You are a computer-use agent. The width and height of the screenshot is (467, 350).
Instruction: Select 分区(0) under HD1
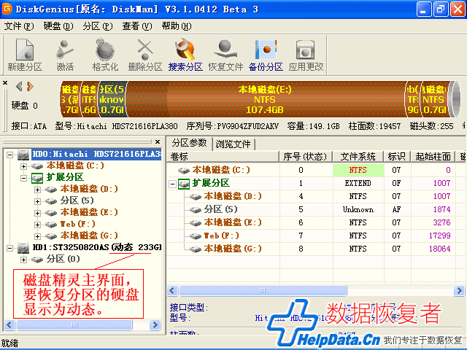(x=63, y=259)
